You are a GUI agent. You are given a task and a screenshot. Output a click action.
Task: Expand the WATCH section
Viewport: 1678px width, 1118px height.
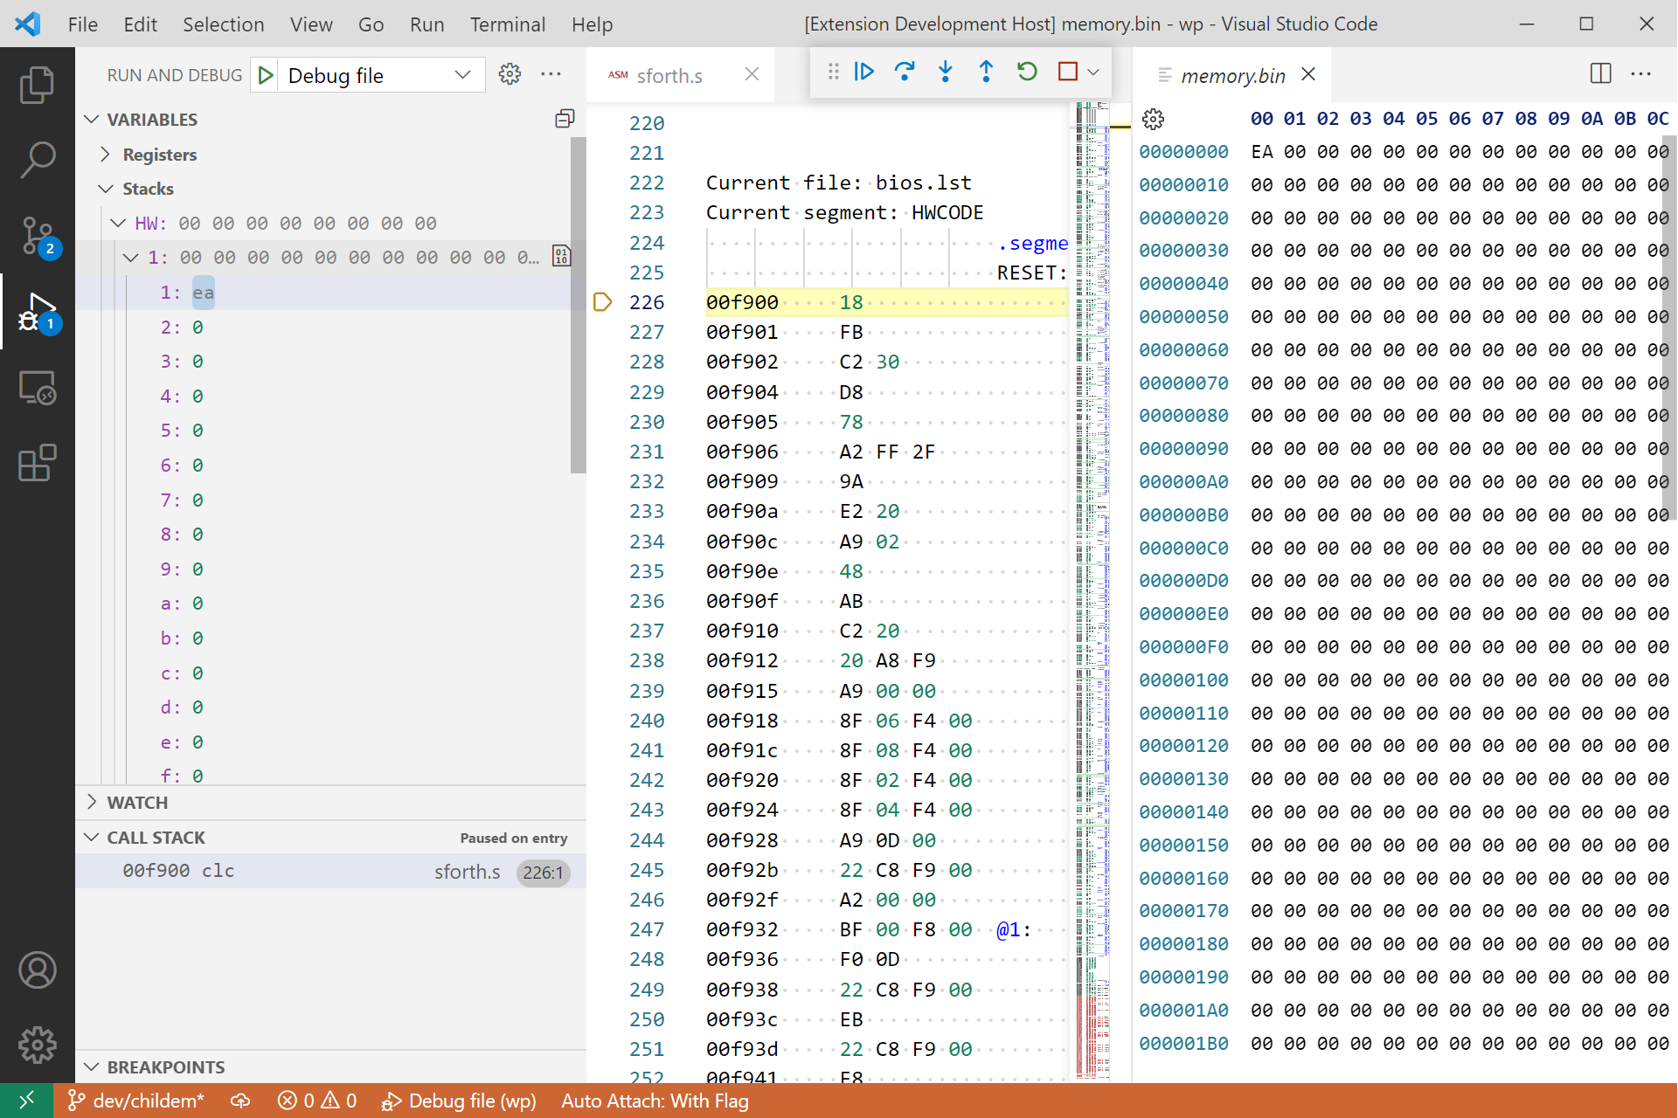136,802
